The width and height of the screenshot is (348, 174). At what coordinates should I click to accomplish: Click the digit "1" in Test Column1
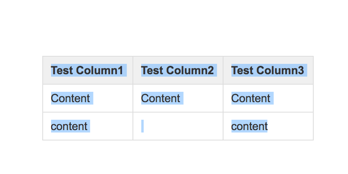pyautogui.click(x=121, y=70)
